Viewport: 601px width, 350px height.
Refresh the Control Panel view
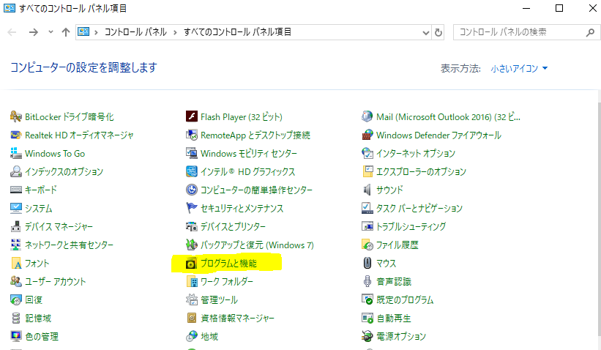438,33
